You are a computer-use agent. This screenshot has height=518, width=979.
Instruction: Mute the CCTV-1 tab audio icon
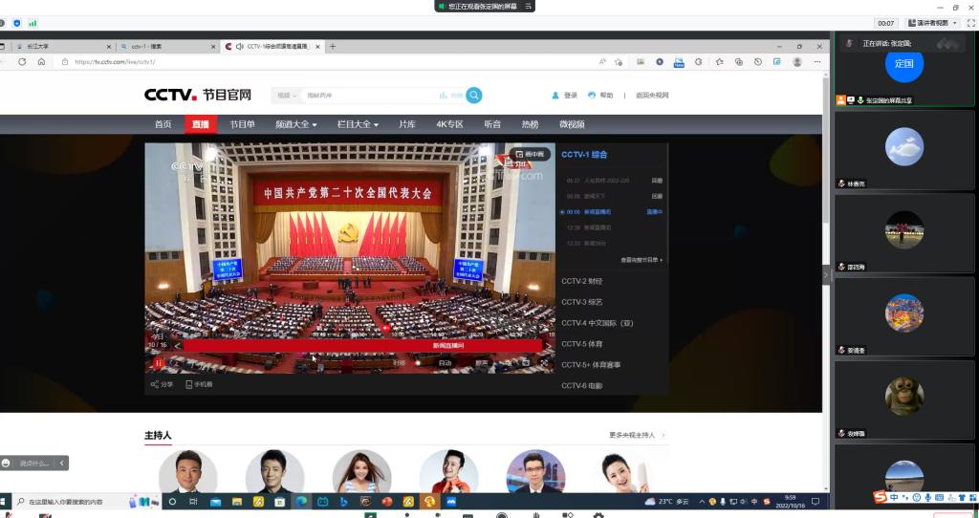239,46
